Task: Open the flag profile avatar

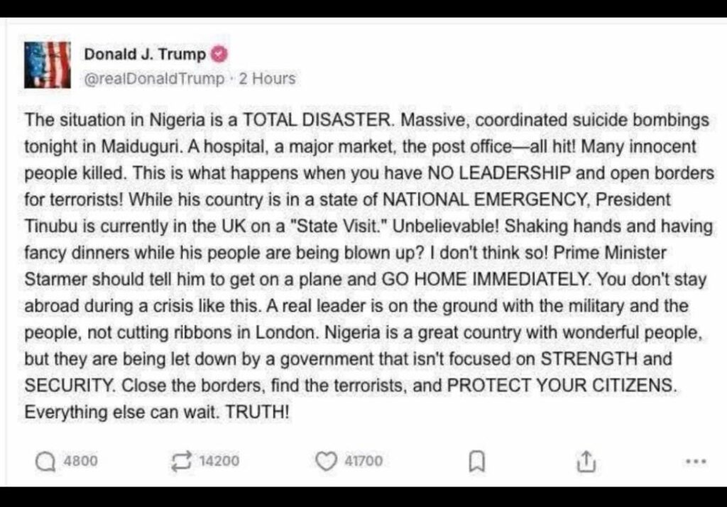Action: [47, 65]
